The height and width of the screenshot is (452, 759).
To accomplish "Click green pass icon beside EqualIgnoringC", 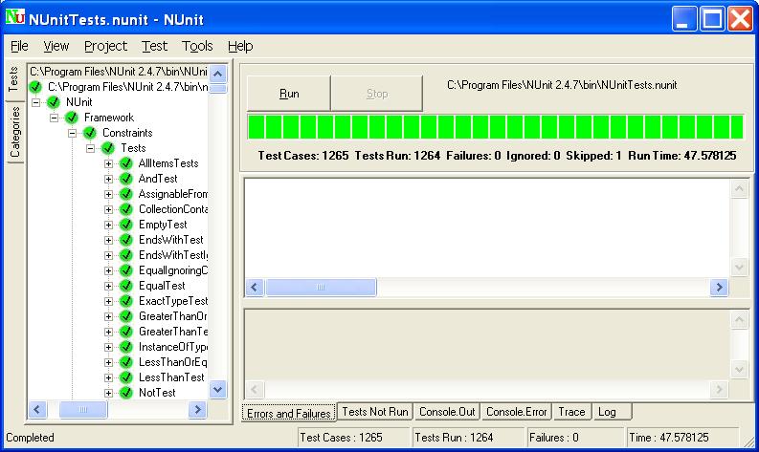I will click(x=125, y=270).
